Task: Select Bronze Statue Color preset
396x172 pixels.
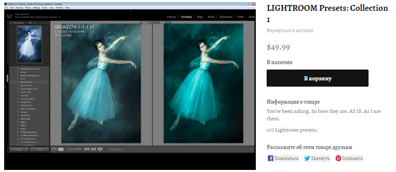Action: 30,89
